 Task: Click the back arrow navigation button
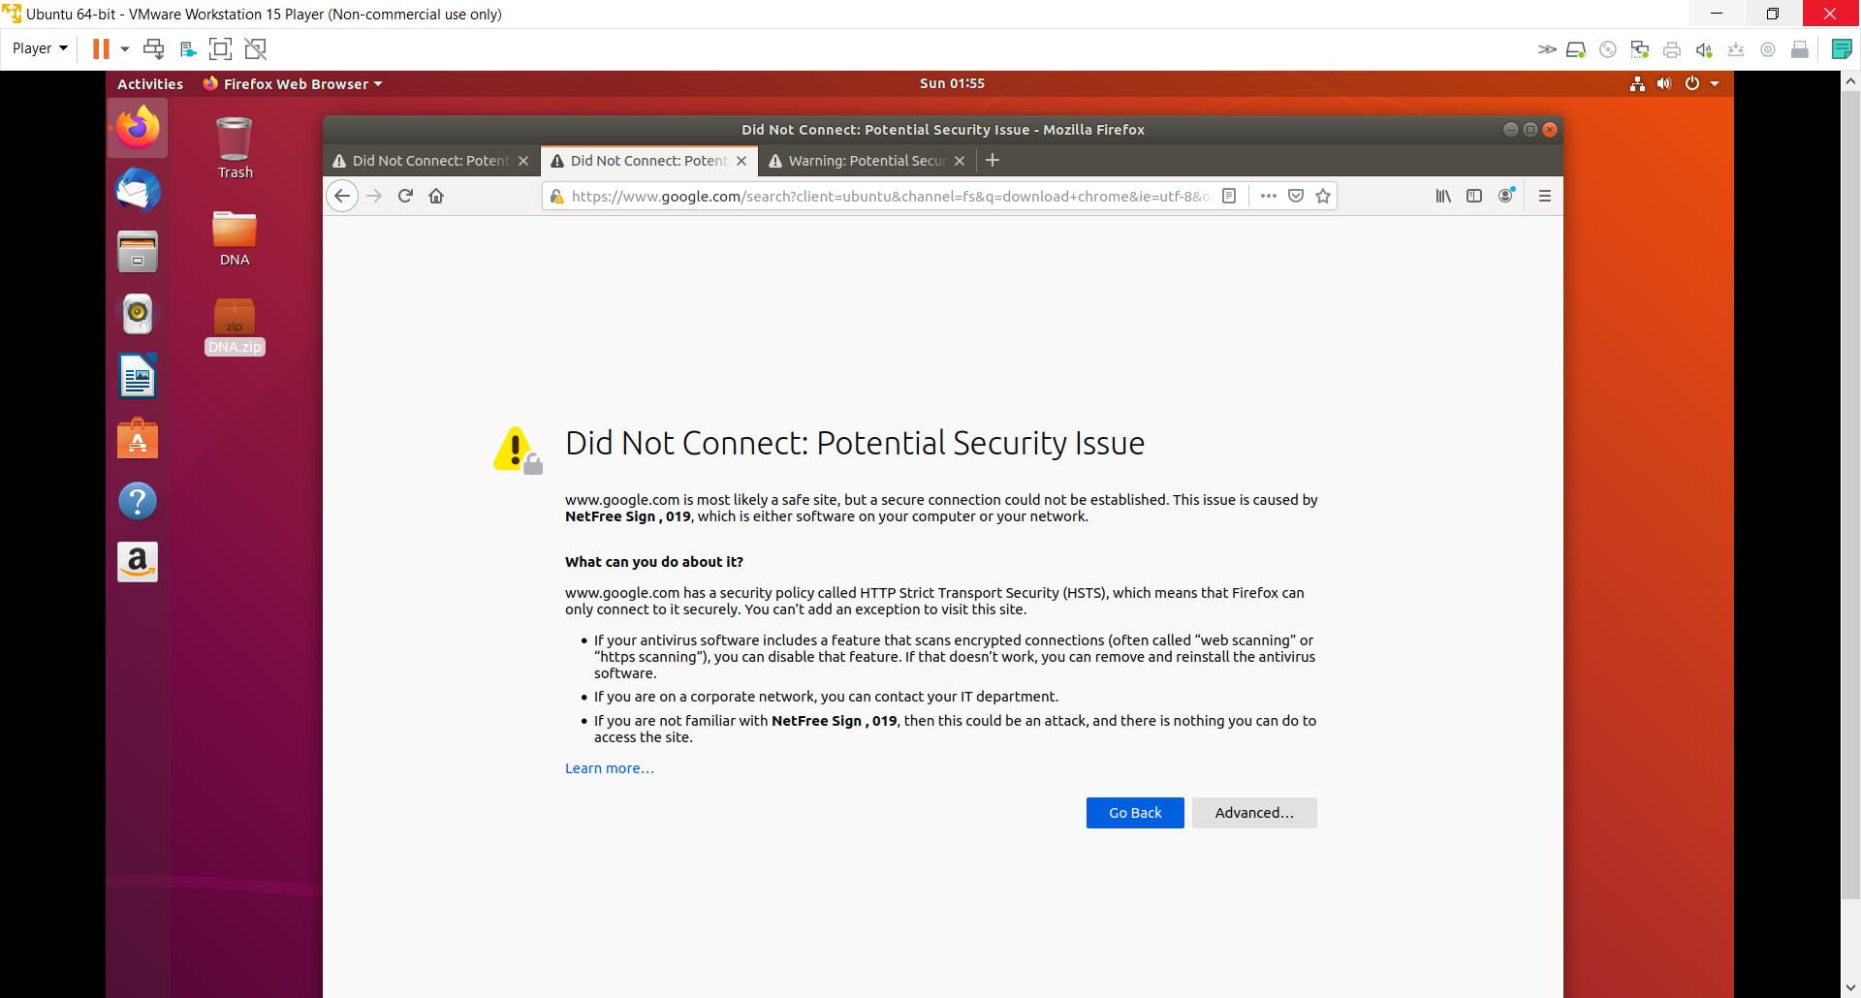coord(342,196)
